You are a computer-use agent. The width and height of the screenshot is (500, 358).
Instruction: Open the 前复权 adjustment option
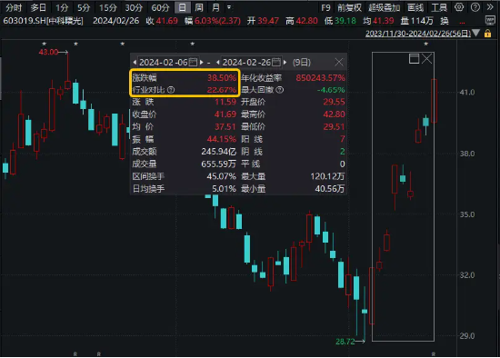349,7
